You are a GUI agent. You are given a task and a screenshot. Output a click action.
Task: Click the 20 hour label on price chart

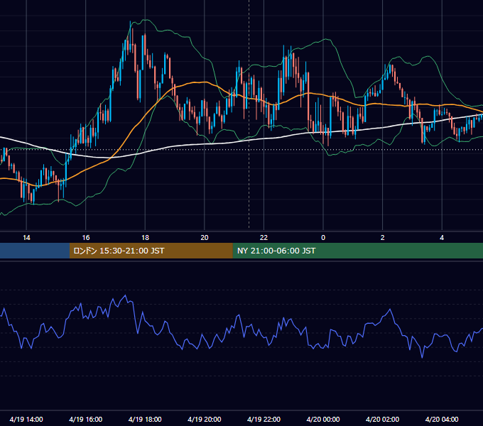tap(205, 238)
